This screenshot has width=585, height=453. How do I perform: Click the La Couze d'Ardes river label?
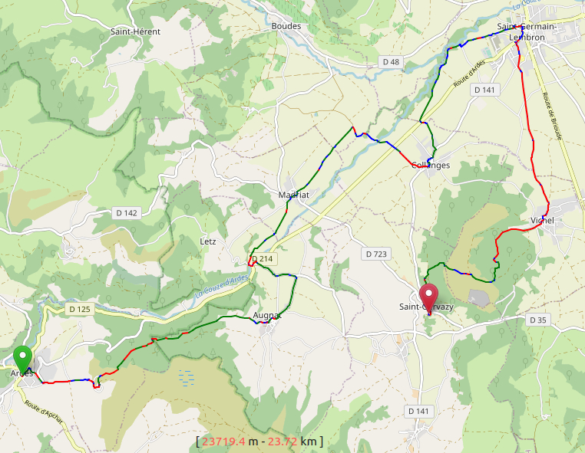pyautogui.click(x=221, y=286)
